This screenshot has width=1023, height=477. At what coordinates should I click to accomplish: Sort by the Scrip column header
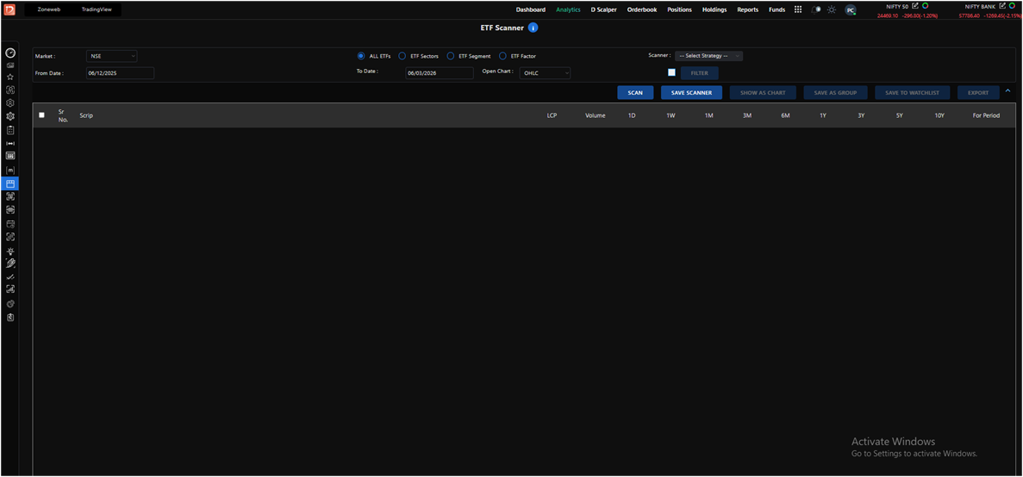[86, 115]
